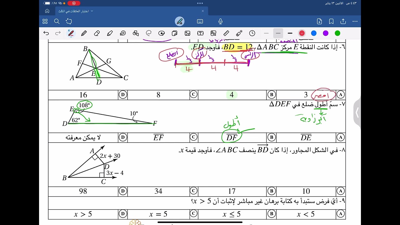The height and width of the screenshot is (225, 400).
Task: Close the اختبار العلاقات في المثلث tab
Action: coord(202,11)
